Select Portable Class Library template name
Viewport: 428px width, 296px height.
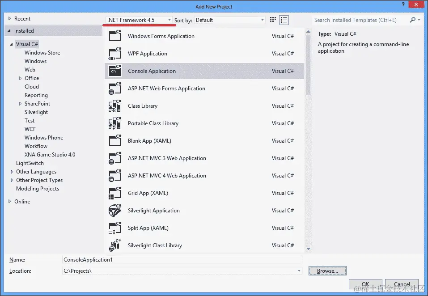coord(153,123)
